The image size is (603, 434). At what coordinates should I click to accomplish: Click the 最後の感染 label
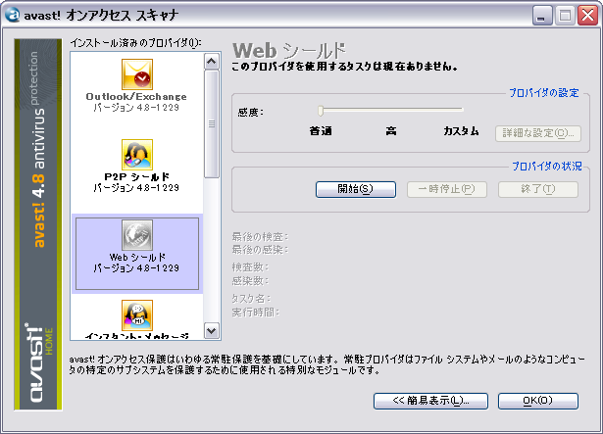pyautogui.click(x=260, y=250)
